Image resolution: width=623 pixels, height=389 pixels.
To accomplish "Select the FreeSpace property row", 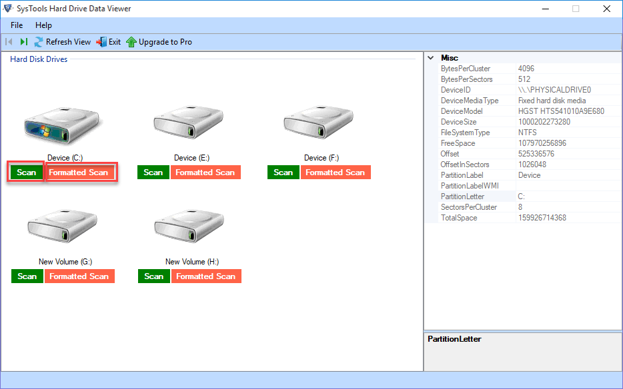I will (x=530, y=143).
